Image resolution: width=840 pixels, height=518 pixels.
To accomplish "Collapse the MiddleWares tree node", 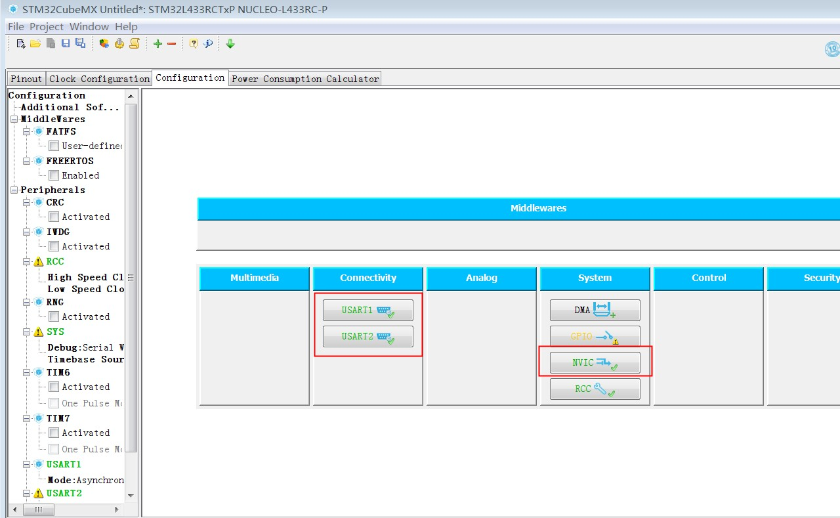I will pyautogui.click(x=14, y=119).
